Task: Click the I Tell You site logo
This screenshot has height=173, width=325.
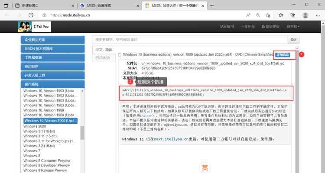Action: point(34,26)
